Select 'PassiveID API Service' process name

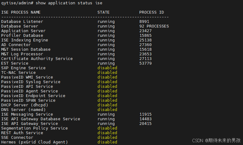(27, 87)
